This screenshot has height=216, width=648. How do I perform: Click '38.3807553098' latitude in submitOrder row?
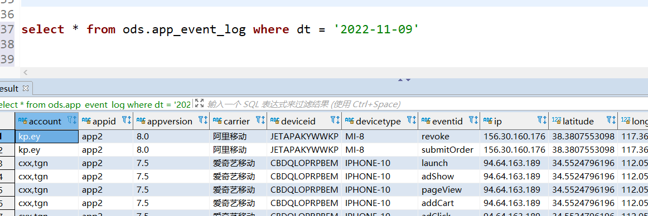583,150
